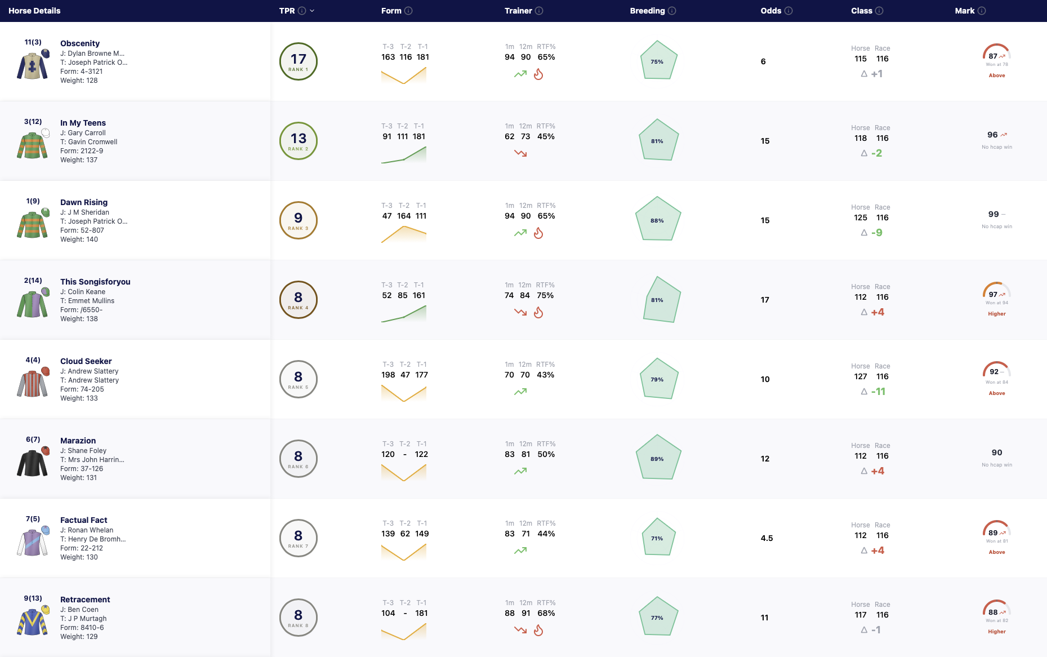Click In My Teens form trend chart

(404, 155)
